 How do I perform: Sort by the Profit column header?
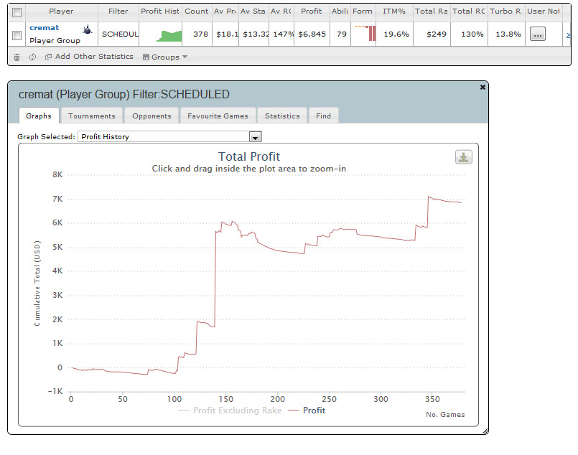pyautogui.click(x=312, y=11)
